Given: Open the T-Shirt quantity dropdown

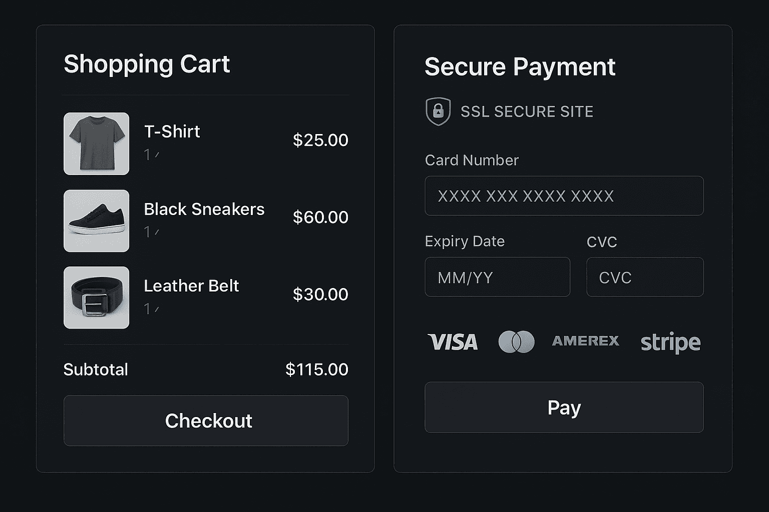Looking at the screenshot, I should coord(152,154).
